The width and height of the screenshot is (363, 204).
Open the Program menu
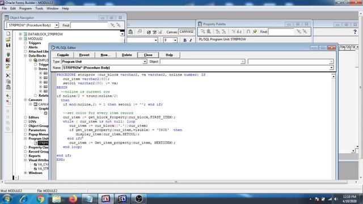click(x=25, y=8)
